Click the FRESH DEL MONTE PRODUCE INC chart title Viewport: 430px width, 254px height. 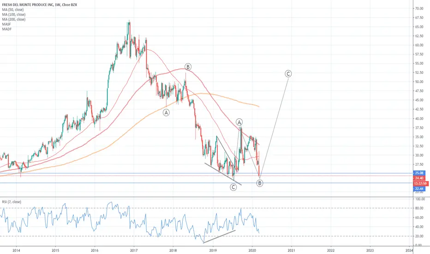coord(40,5)
